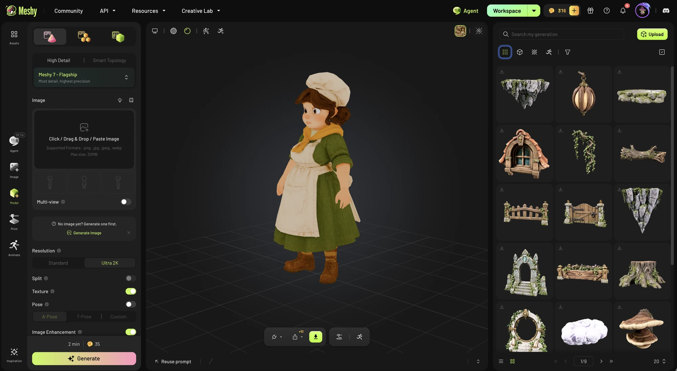This screenshot has width=677, height=371.
Task: Open the Agent button in top bar
Action: (465, 11)
